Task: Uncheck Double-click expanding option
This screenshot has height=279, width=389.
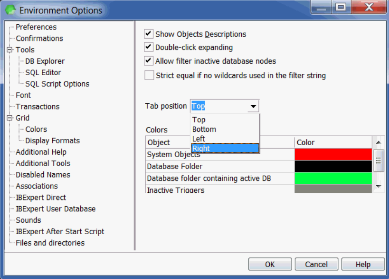Action: click(x=149, y=48)
